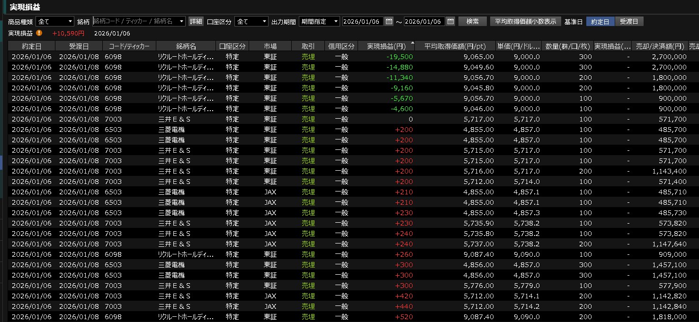Open the end date calendar picker

[450, 21]
